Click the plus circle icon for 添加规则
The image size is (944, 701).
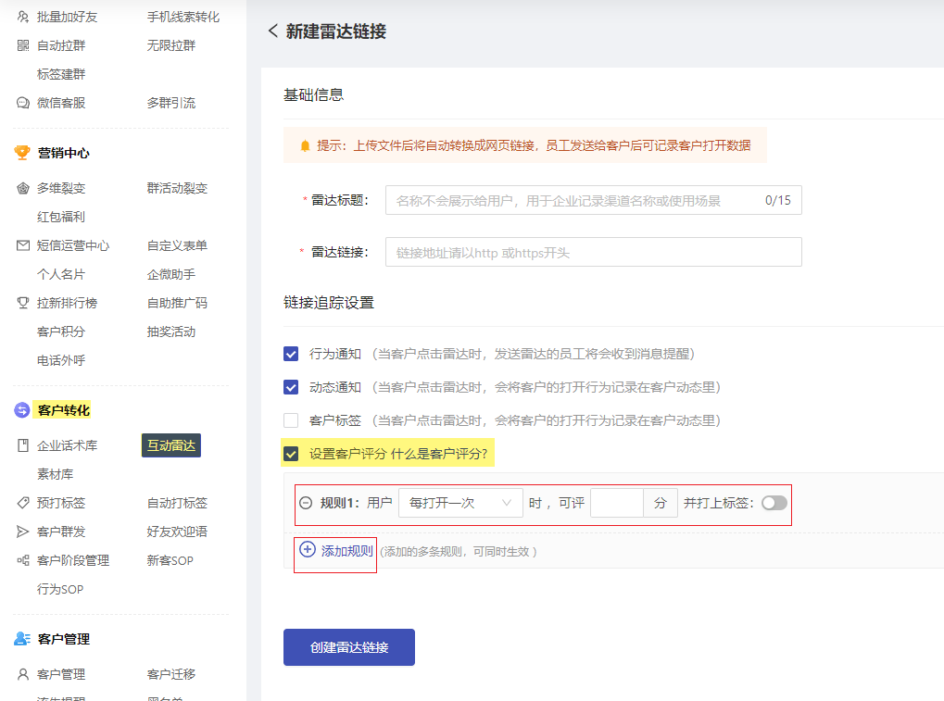pos(308,549)
